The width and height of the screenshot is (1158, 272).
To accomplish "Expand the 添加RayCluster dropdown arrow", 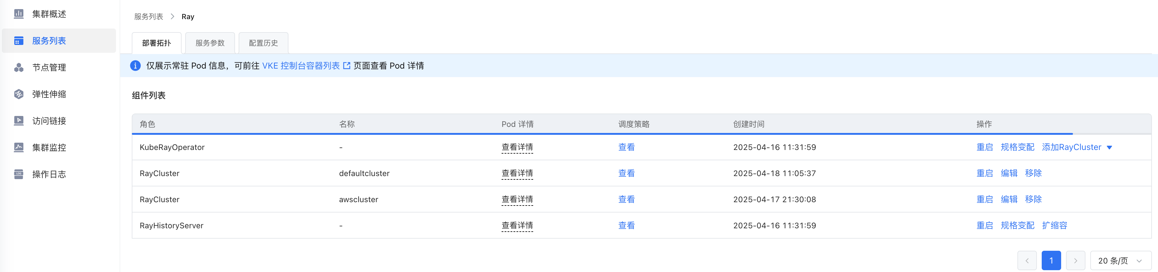I will coord(1109,148).
